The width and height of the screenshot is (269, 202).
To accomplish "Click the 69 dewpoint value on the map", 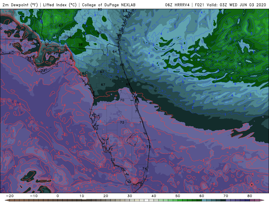I will [x=128, y=85].
